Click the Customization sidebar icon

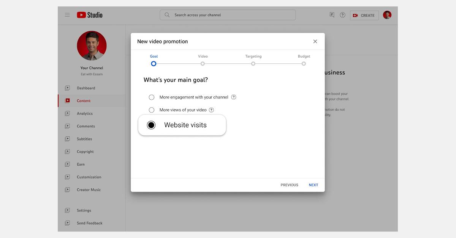pyautogui.click(x=67, y=177)
